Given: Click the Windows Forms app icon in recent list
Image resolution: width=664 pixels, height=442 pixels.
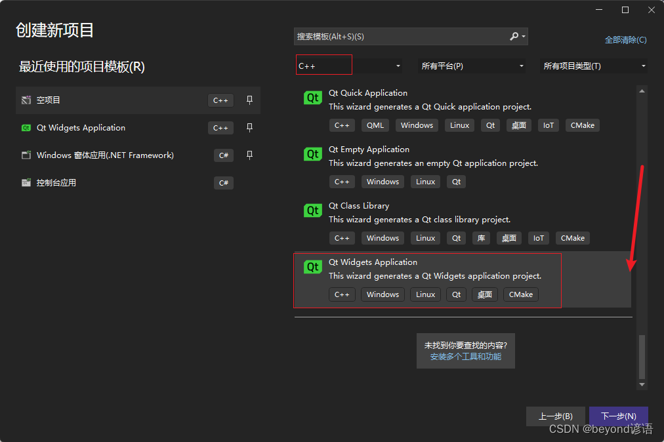Looking at the screenshot, I should (26, 155).
